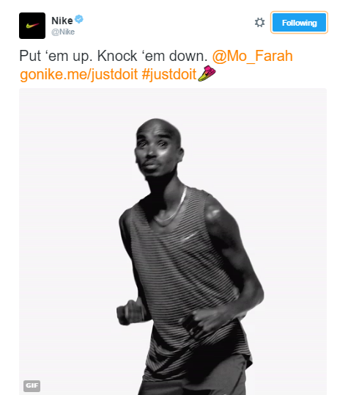The height and width of the screenshot is (395, 348).
Task: Click the tweet text "Put 'em up"
Action: pyautogui.click(x=53, y=56)
